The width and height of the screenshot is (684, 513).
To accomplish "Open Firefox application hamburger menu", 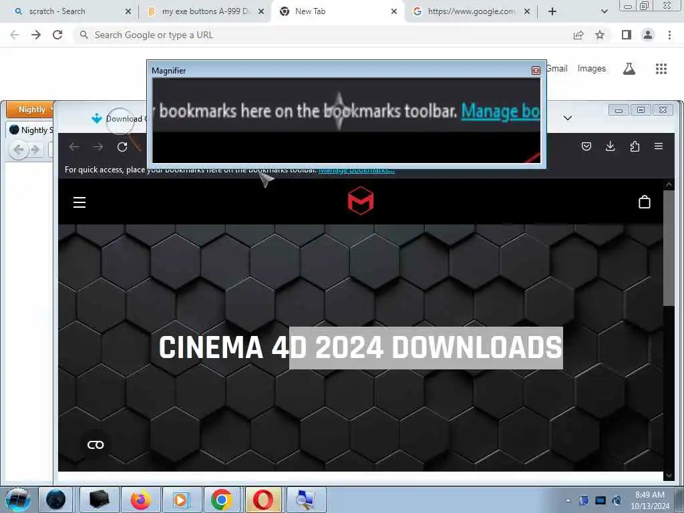I will click(x=659, y=146).
